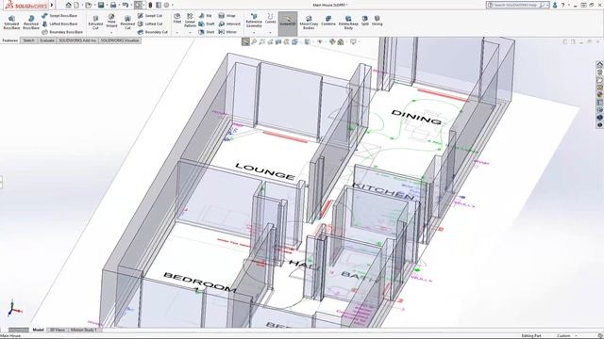
Task: Expand the Reference Geometry dropdown arrow
Action: [x=254, y=33]
